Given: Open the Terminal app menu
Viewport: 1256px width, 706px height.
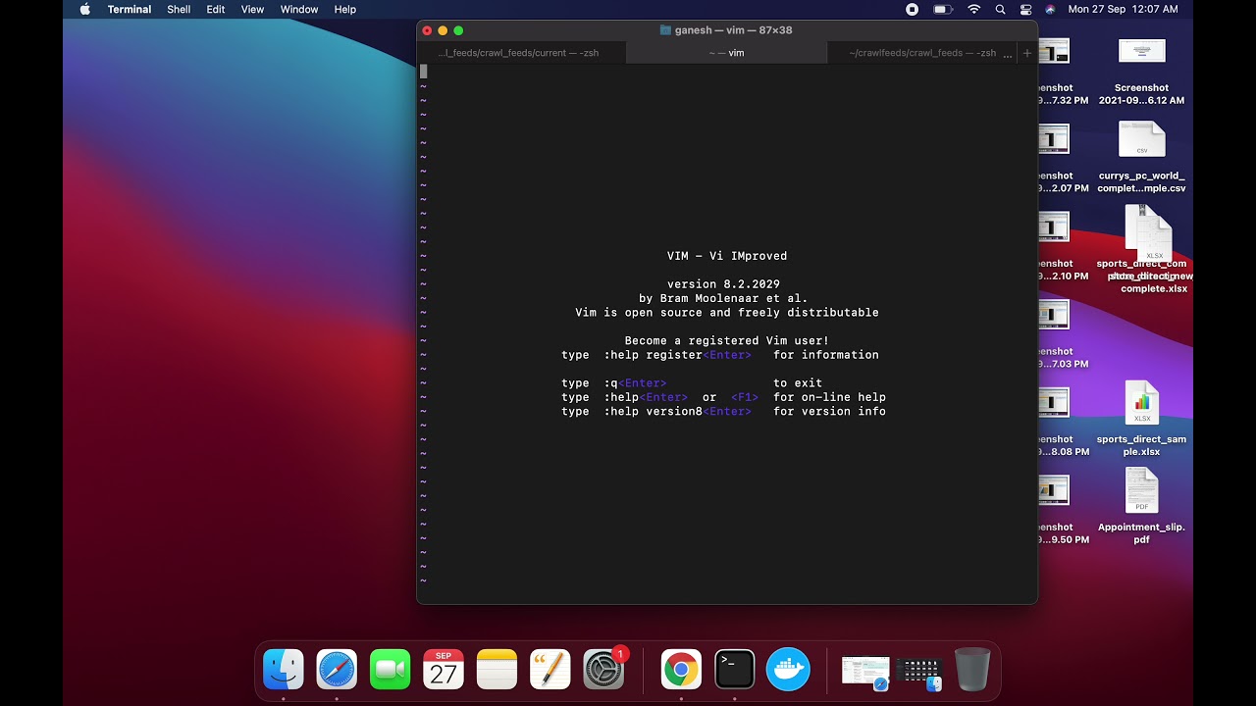Looking at the screenshot, I should tap(130, 9).
